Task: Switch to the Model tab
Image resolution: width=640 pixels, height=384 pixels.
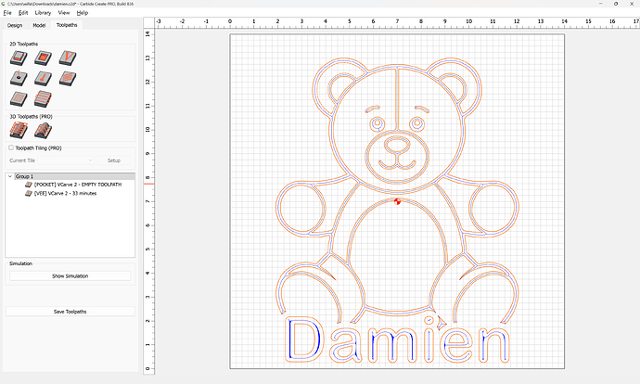Action: click(39, 25)
